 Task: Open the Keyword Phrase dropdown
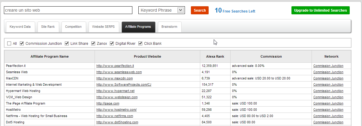161,10
